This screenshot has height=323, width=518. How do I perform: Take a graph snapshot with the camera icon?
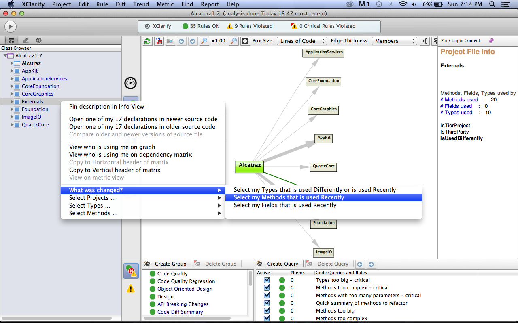click(170, 41)
